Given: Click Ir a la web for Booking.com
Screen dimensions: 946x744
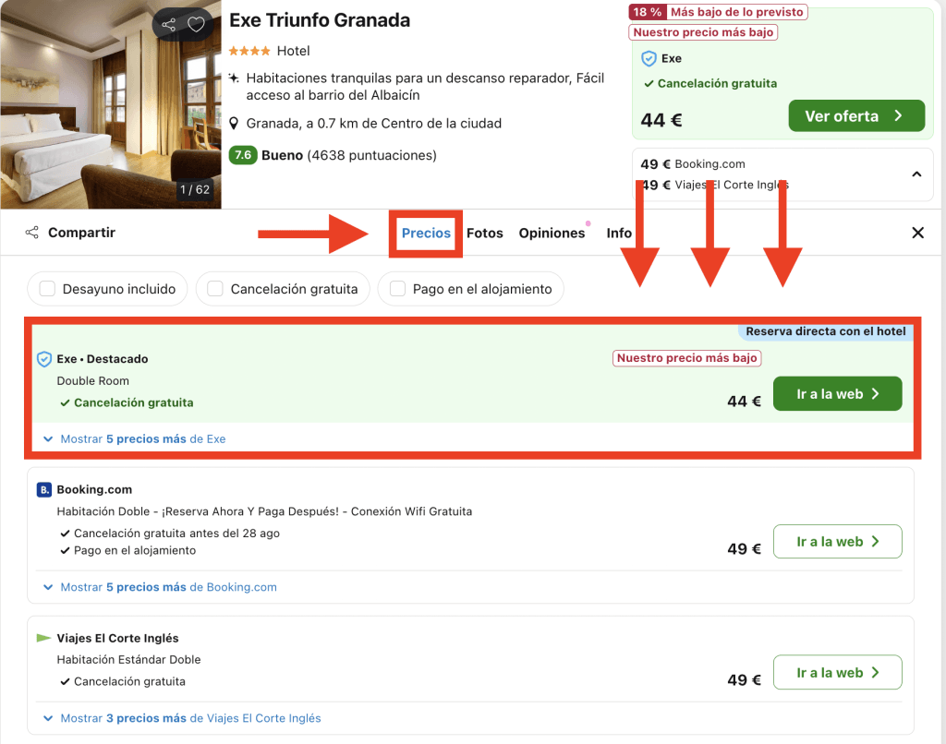Looking at the screenshot, I should [x=837, y=542].
